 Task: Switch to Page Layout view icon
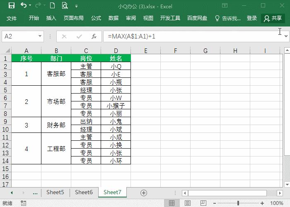(187, 203)
